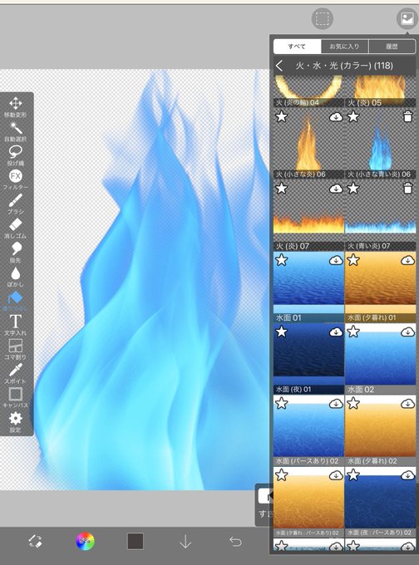The width and height of the screenshot is (419, 565).
Task: Download 水面 (パースあり) 02 via cloud icon
Action: click(336, 404)
